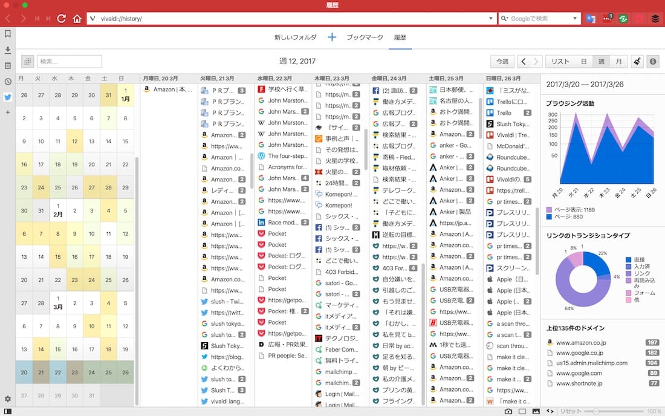Screen dimensions: 665x416
Task: Open the stacked-layers extension icon
Action: tap(655, 19)
